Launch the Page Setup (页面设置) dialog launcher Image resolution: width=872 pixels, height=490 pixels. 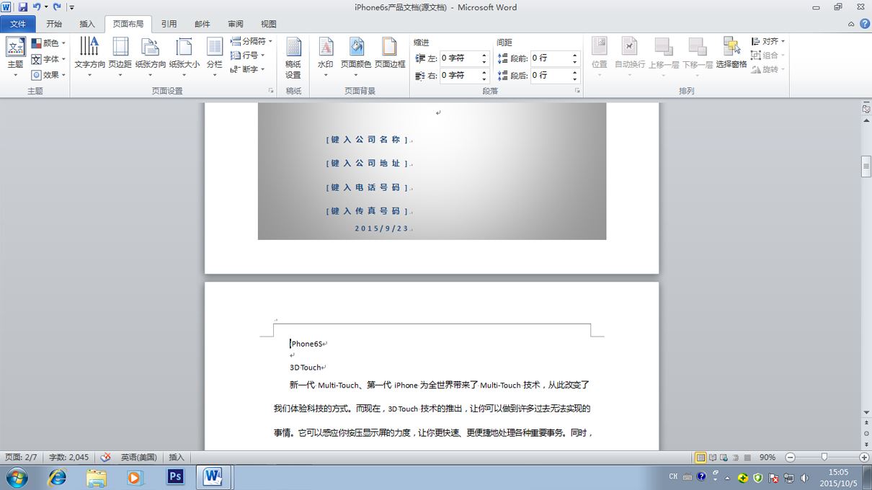(x=271, y=92)
